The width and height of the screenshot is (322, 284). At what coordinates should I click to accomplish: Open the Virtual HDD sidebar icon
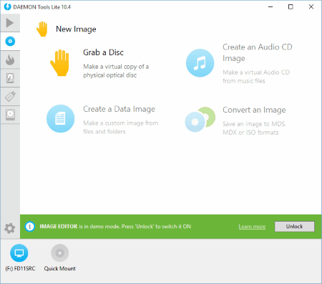10,78
